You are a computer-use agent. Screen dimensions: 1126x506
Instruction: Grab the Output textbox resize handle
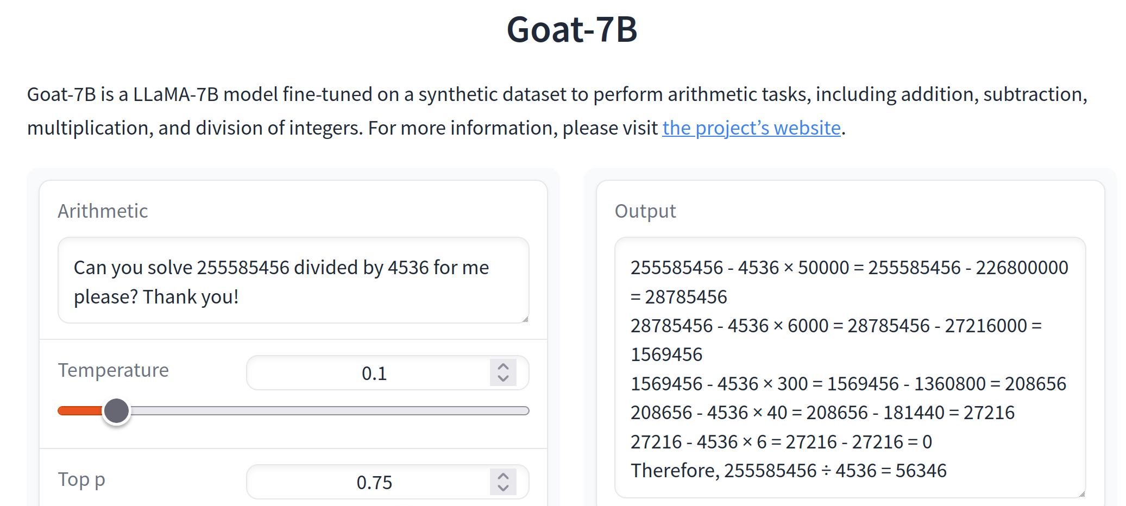tap(1082, 494)
